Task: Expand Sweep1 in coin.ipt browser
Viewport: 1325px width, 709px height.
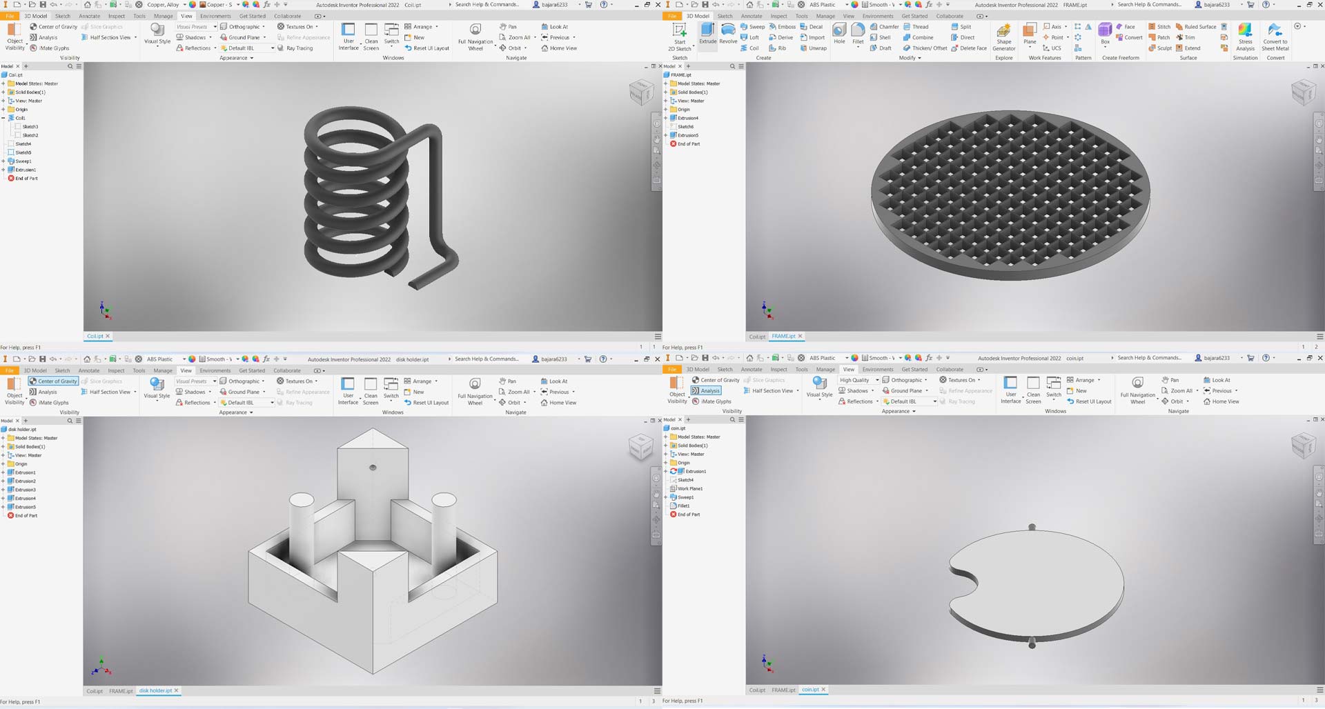Action: coord(666,497)
